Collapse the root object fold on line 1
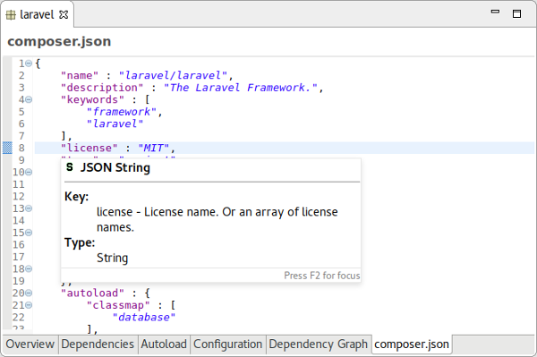The width and height of the screenshot is (537, 357). (x=29, y=64)
